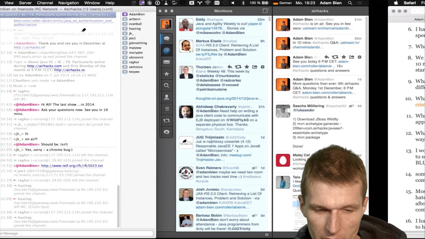The height and width of the screenshot is (239, 425).
Task: Open gear options on 'See you today' tweet
Action: [x=359, y=57]
